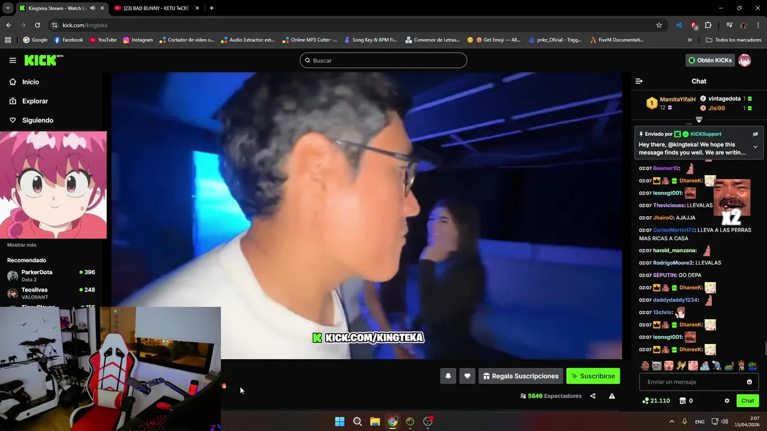Open ENG language switcher
Image resolution: width=767 pixels, height=431 pixels.
[699, 421]
